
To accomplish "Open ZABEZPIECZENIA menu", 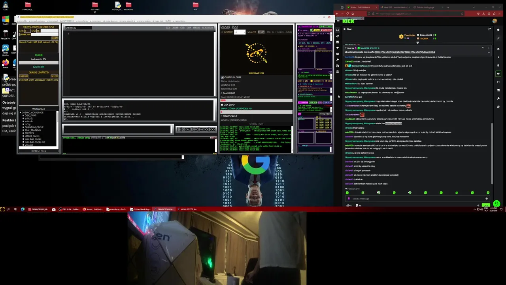I will (x=67, y=21).
